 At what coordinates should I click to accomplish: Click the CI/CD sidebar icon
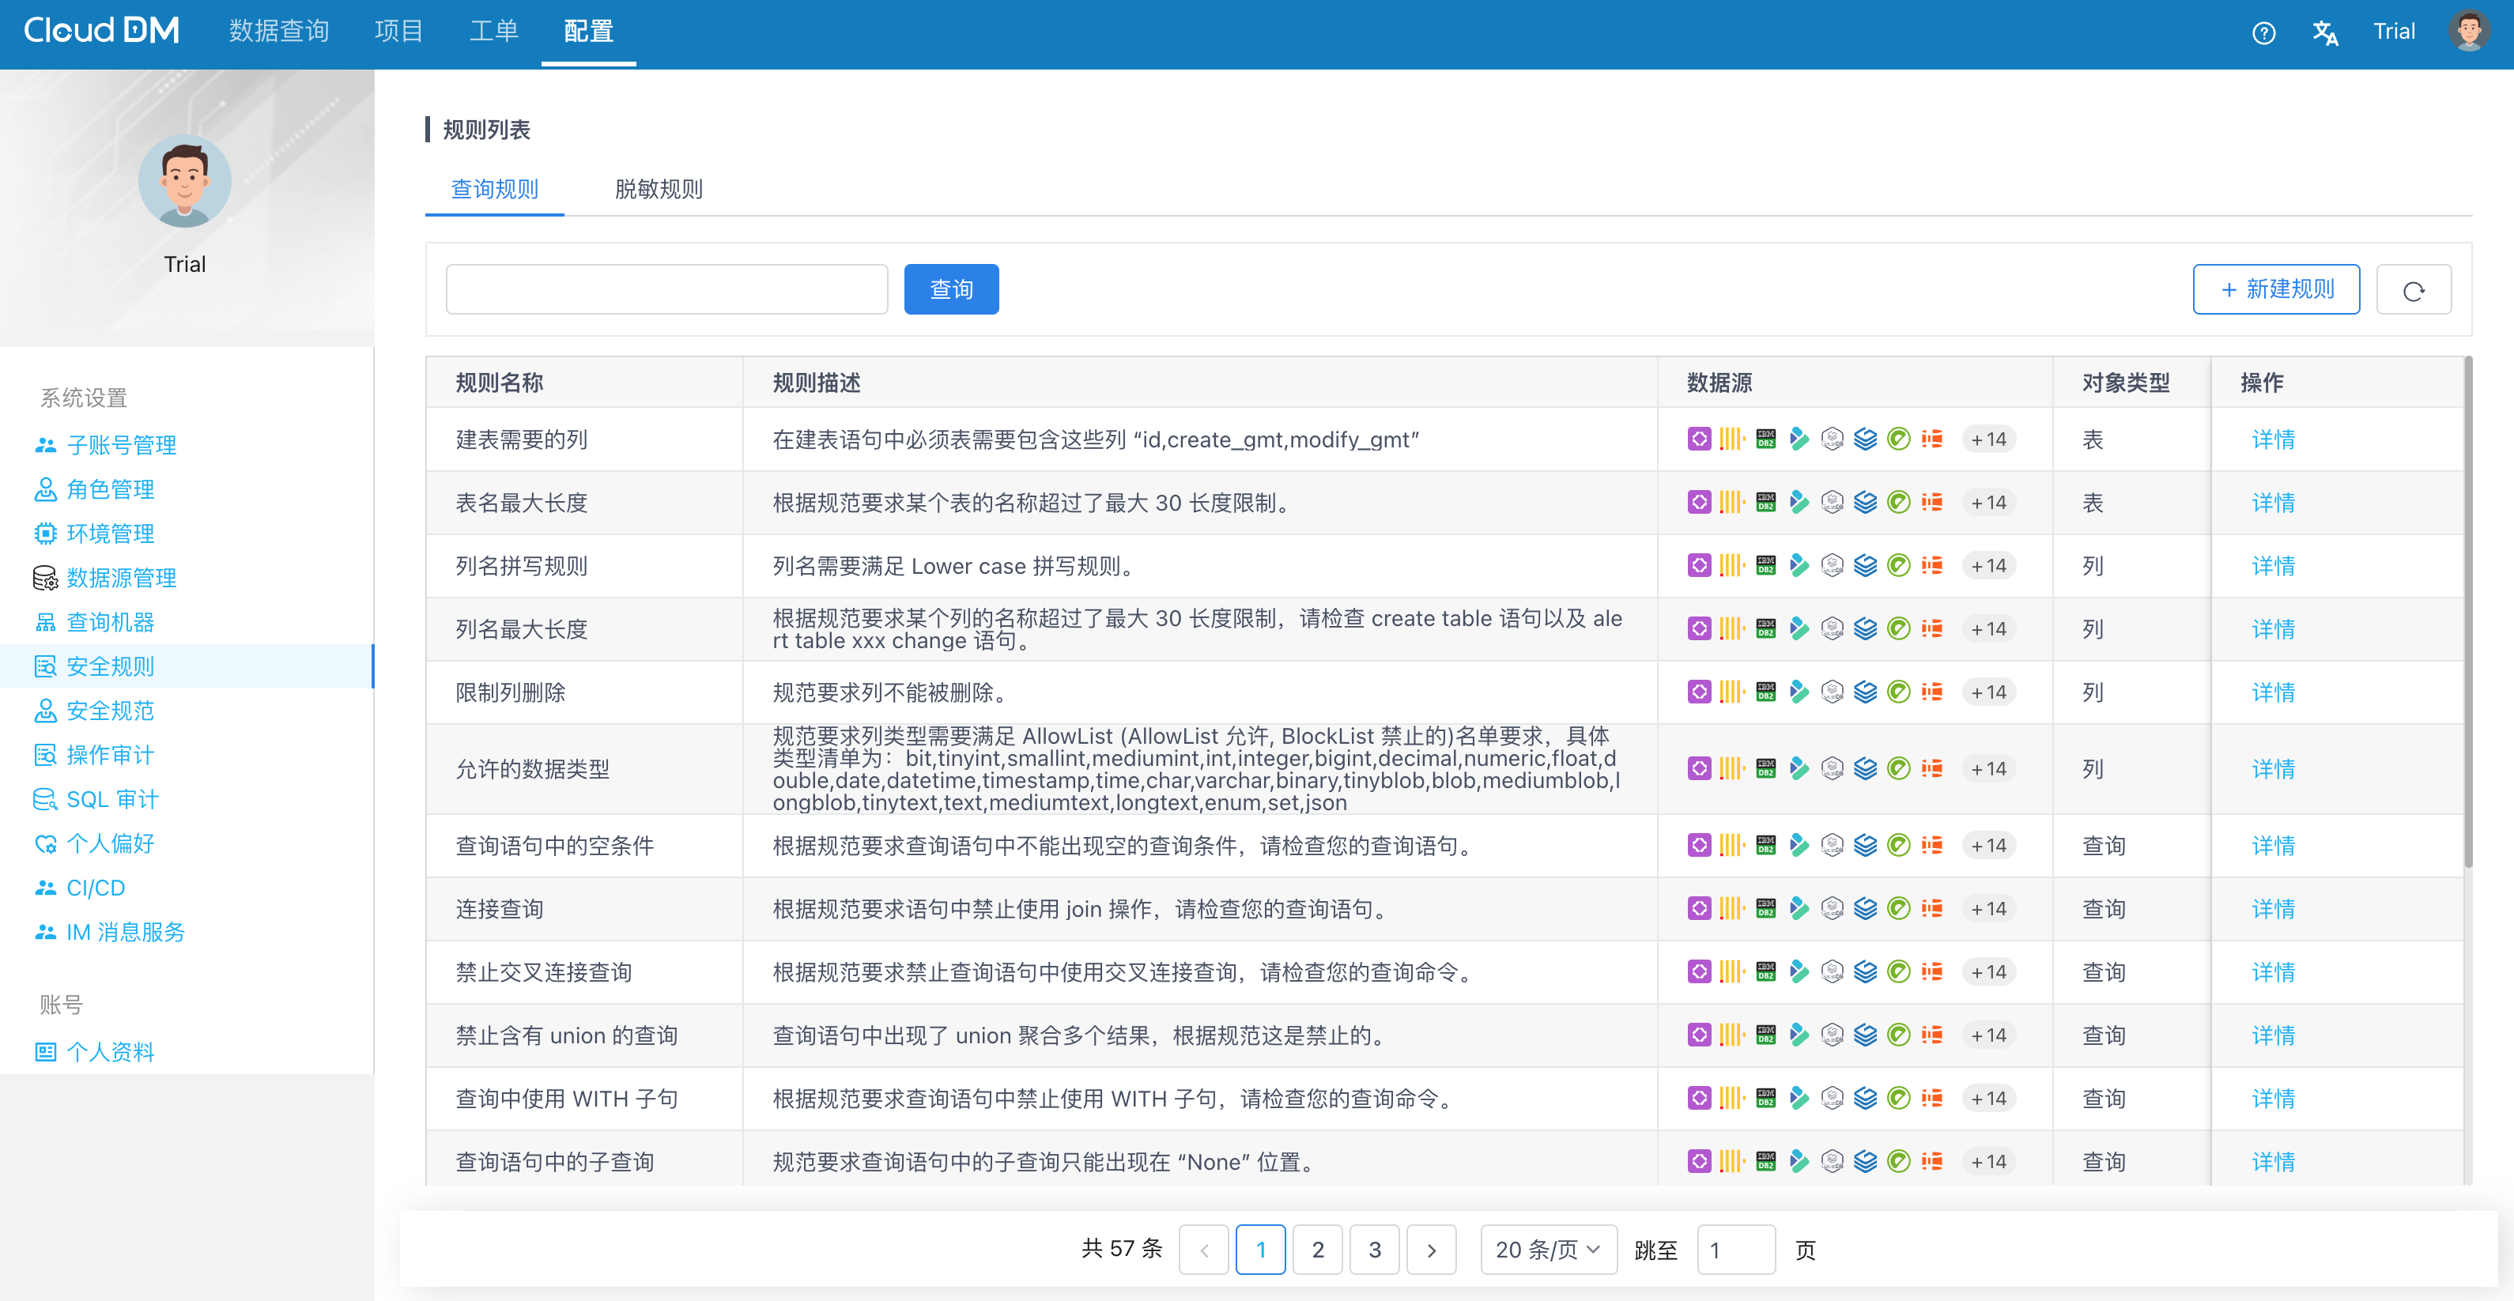[x=45, y=888]
